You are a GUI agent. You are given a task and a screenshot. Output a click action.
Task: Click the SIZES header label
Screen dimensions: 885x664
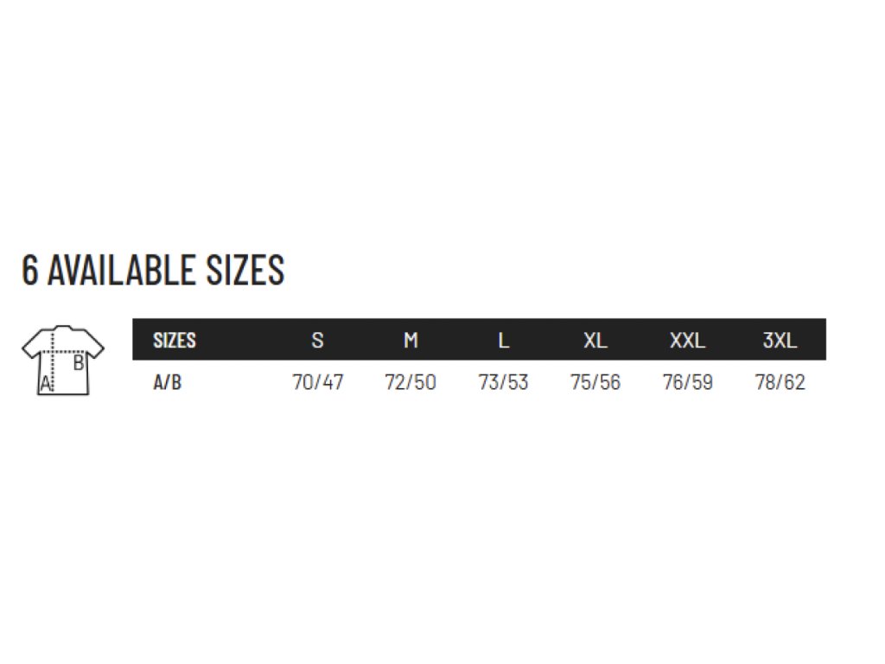coord(175,341)
